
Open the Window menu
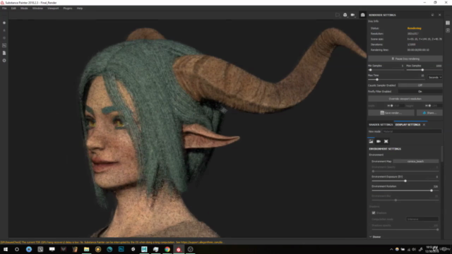[37, 8]
